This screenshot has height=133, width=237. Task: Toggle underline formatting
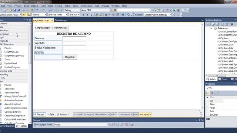[x=91, y=15]
